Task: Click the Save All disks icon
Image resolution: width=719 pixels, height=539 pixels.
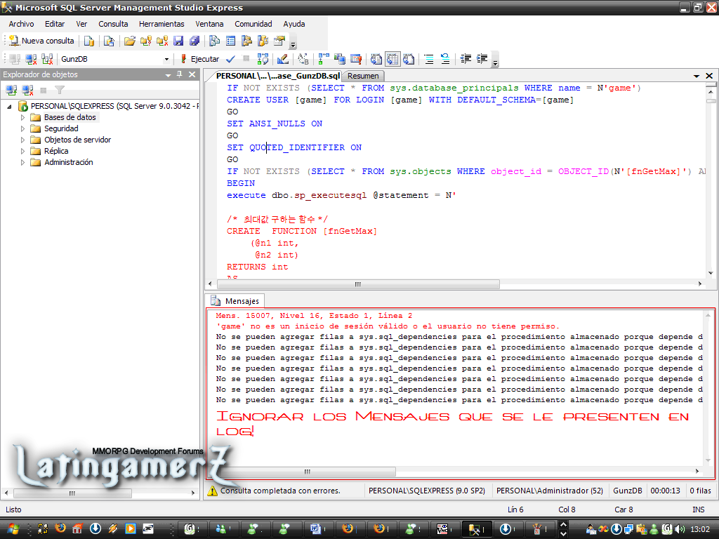Action: 194,41
